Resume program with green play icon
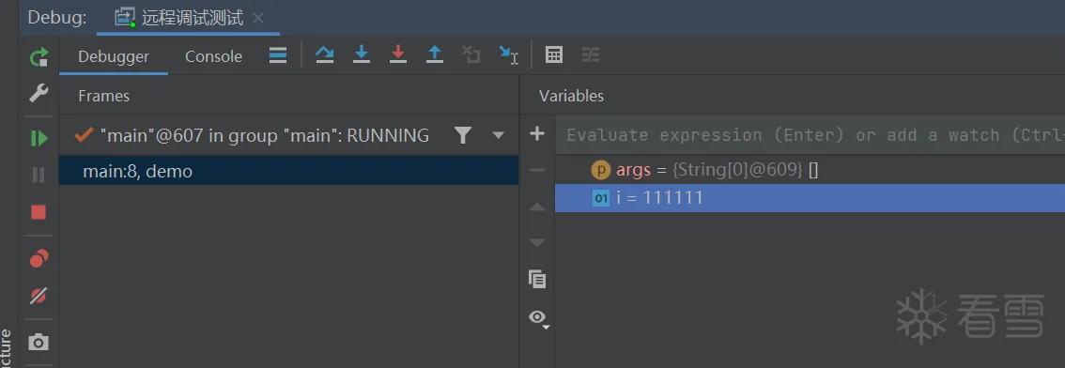Screen dimensions: 1065x368 coord(39,139)
